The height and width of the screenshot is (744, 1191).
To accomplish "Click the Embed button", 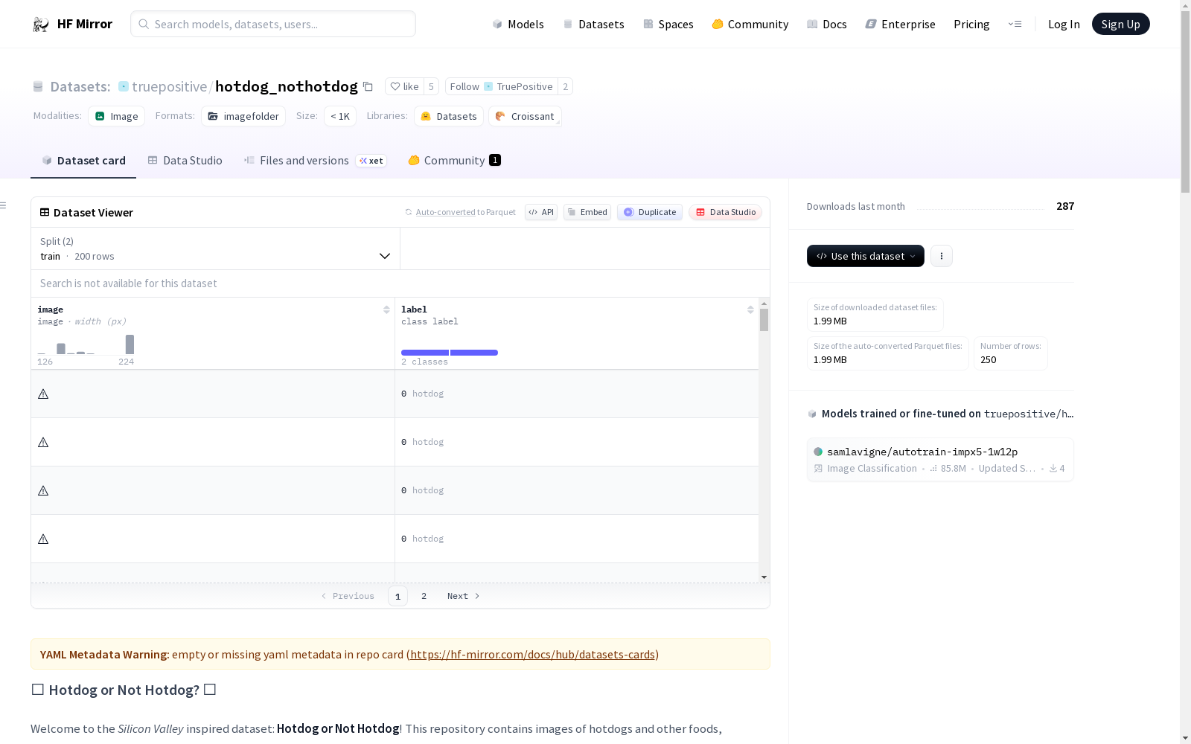I will 587,212.
